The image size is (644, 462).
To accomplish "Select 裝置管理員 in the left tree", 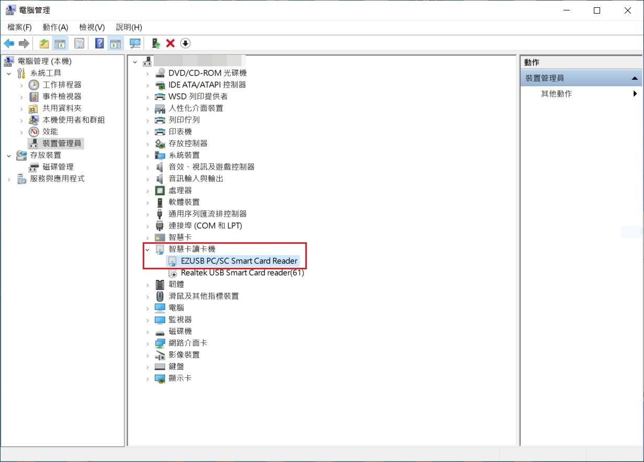I will tap(62, 143).
